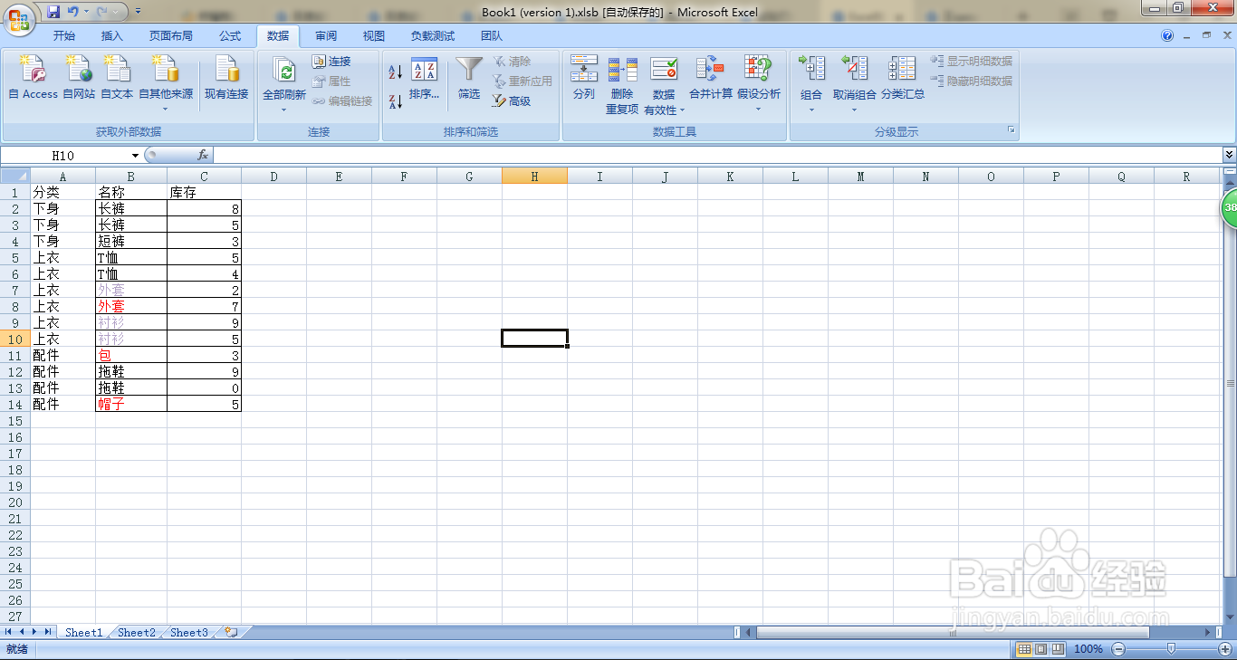Click Group (组合) icon

coord(811,70)
